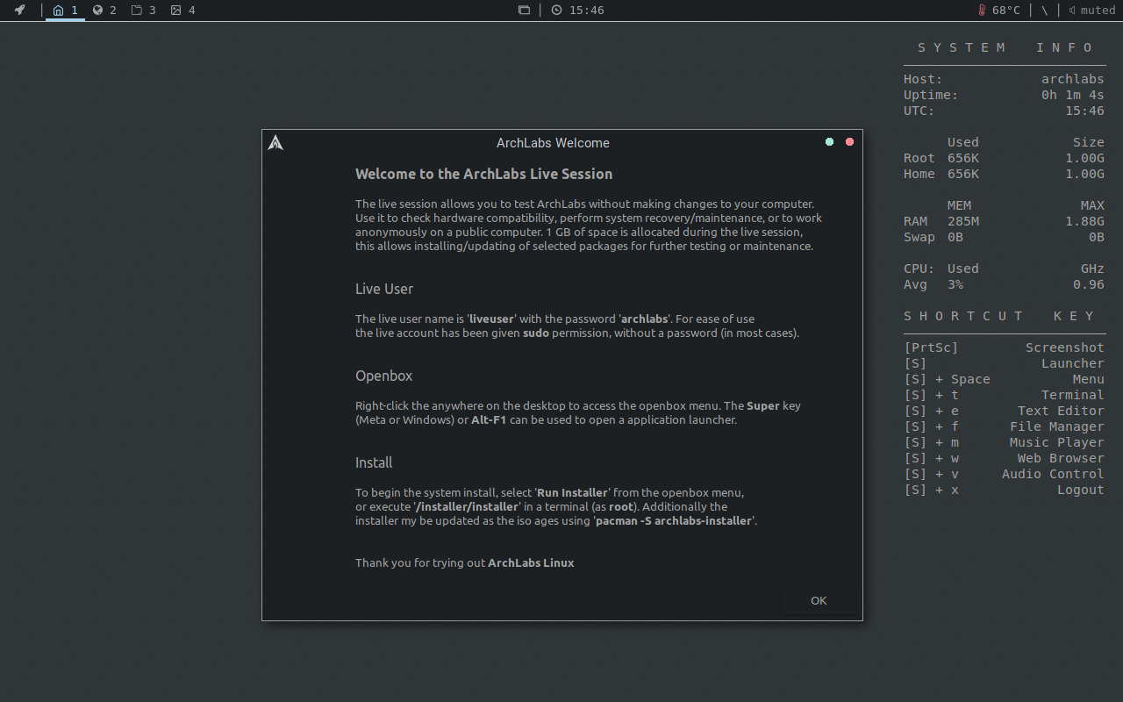
Task: Click the 15:46 time in the panel
Action: pyautogui.click(x=587, y=11)
